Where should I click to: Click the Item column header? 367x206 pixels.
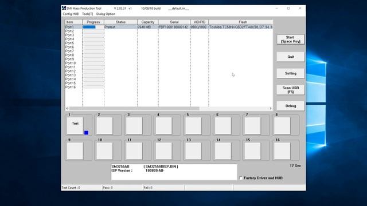(x=74, y=22)
